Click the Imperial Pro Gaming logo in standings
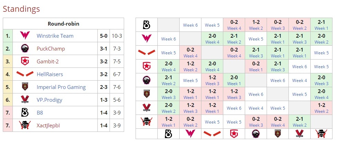The height and width of the screenshot is (145, 337). 25,87
